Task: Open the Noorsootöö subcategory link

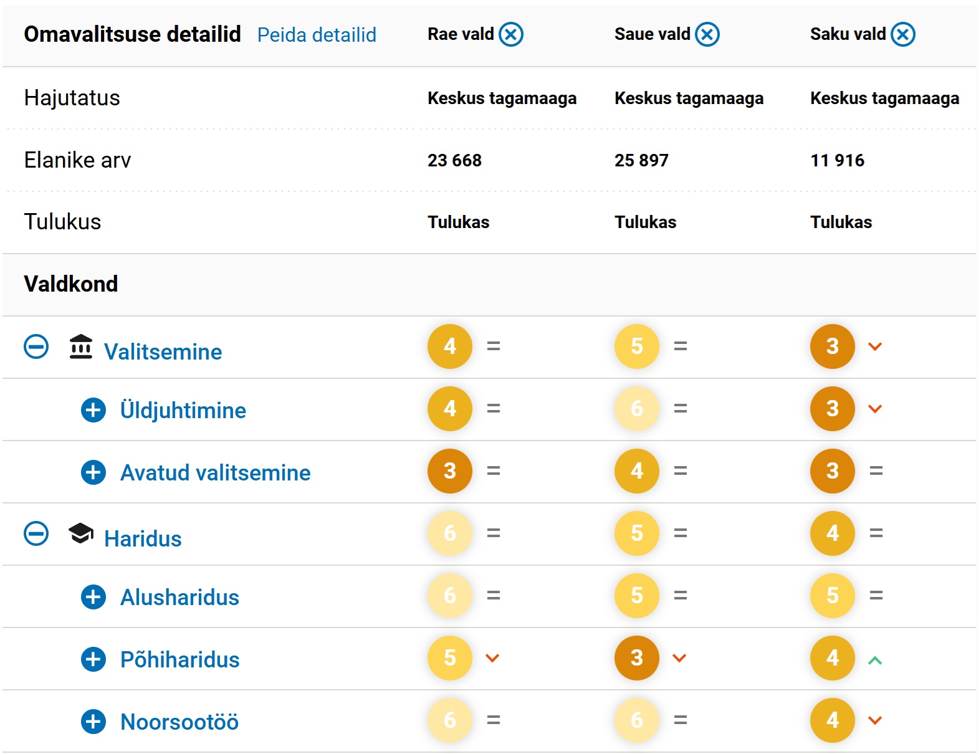Action: tap(179, 722)
